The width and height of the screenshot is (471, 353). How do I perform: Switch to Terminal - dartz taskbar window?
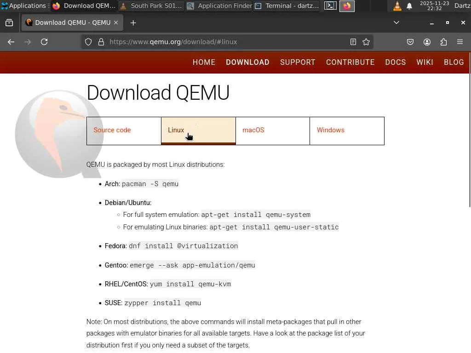pyautogui.click(x=287, y=6)
